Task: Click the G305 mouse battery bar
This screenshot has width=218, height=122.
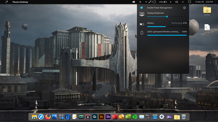Action: point(167,35)
